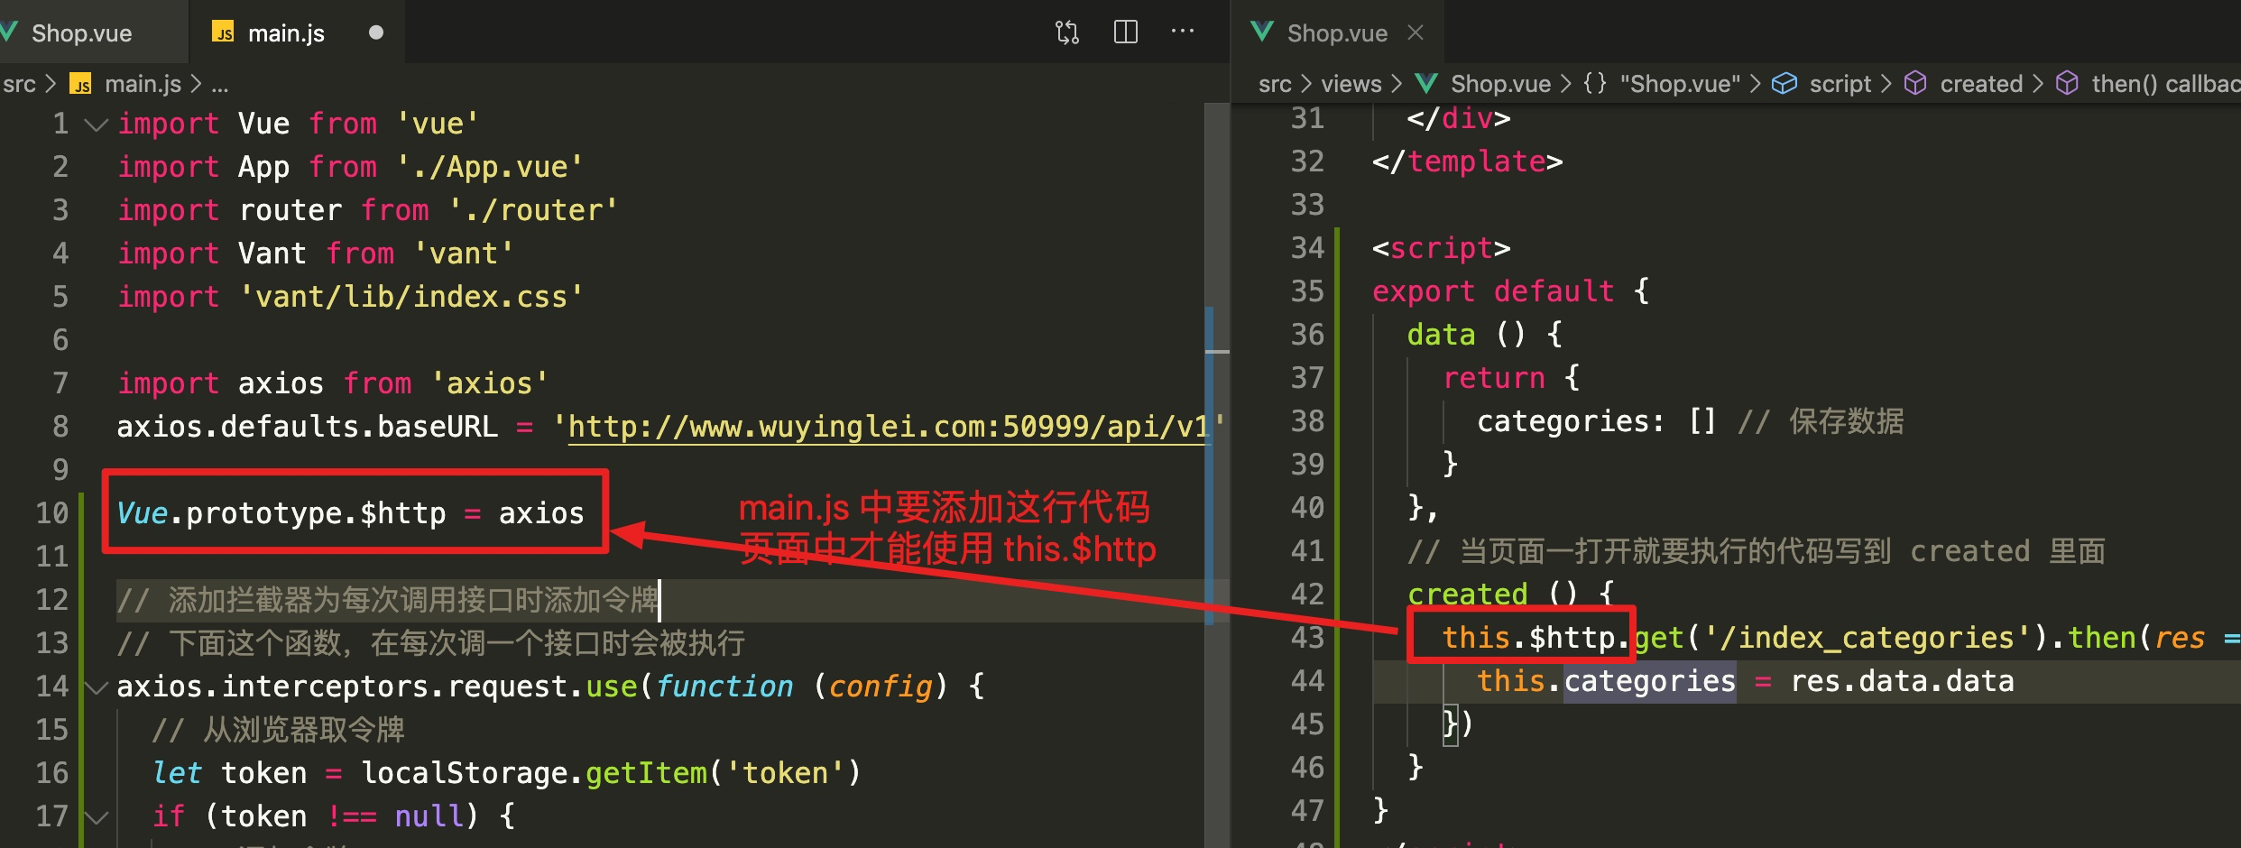Click 'export default' on line 35
The height and width of the screenshot is (848, 2241).
1493,291
